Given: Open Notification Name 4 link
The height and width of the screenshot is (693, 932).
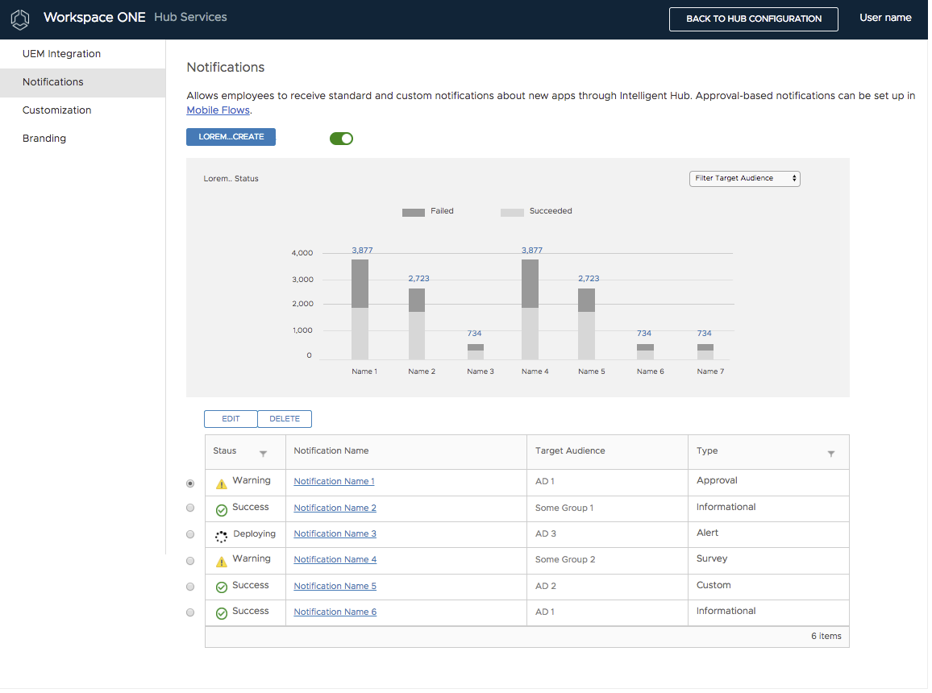Looking at the screenshot, I should [x=335, y=559].
